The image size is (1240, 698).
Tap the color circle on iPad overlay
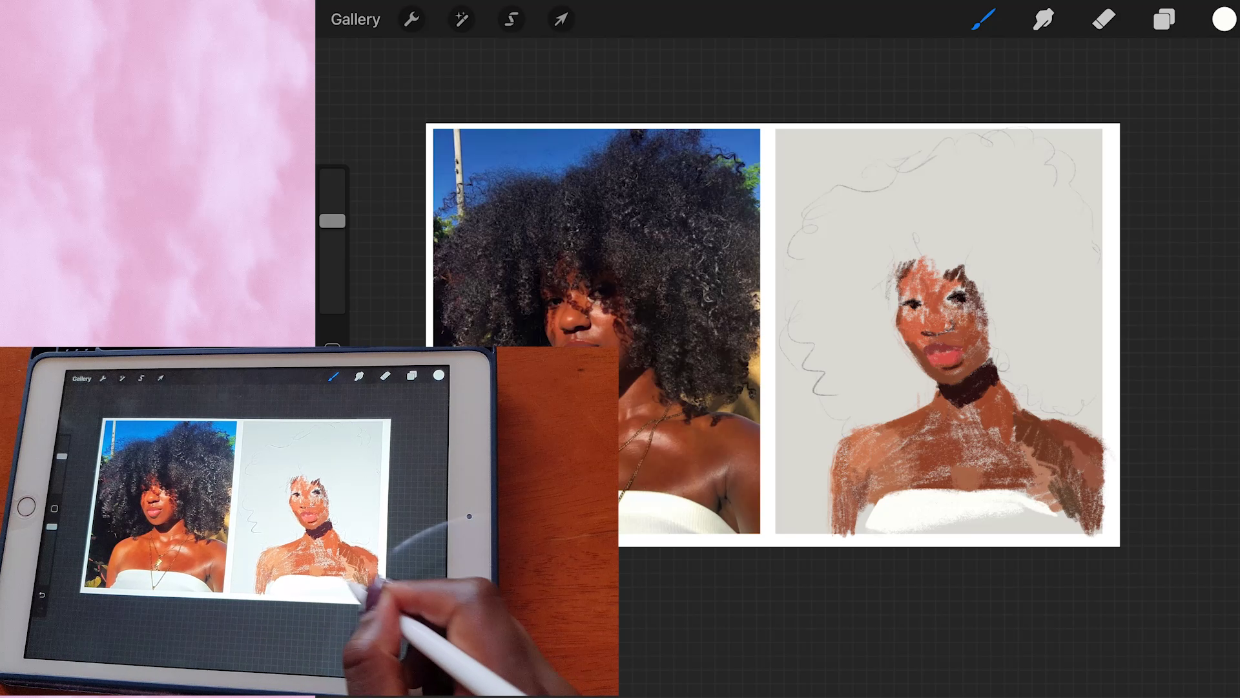pos(439,375)
